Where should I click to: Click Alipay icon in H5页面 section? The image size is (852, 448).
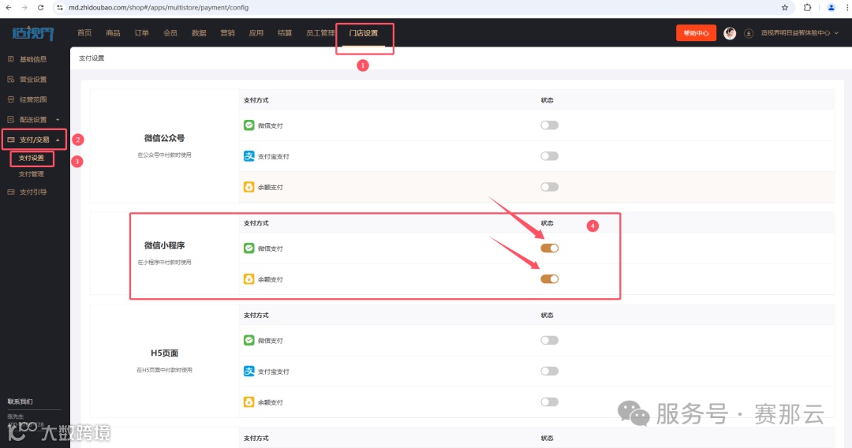[x=248, y=371]
